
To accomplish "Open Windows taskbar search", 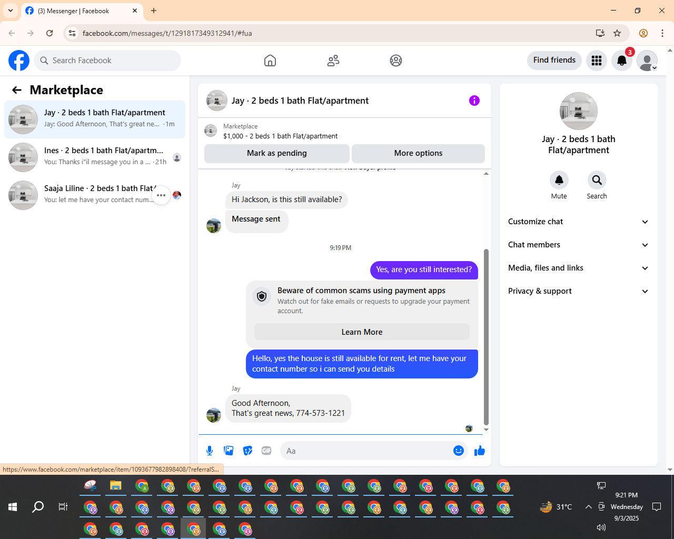I will (38, 507).
